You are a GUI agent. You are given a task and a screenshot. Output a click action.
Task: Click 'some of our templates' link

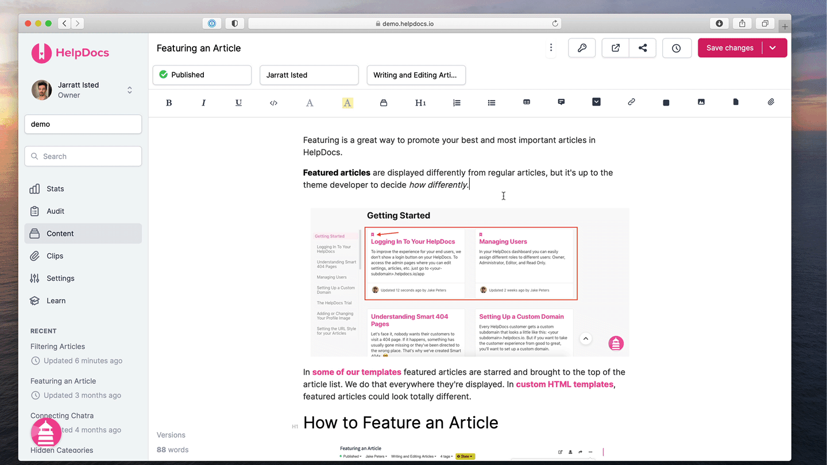tap(357, 372)
